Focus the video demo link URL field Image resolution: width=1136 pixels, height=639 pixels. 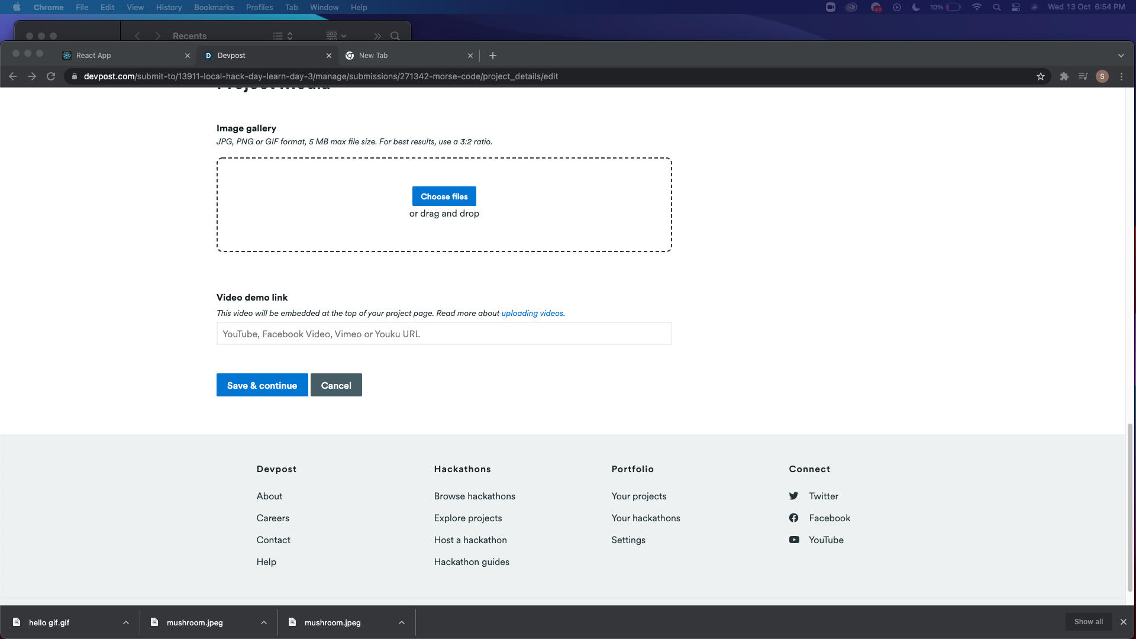pos(444,334)
